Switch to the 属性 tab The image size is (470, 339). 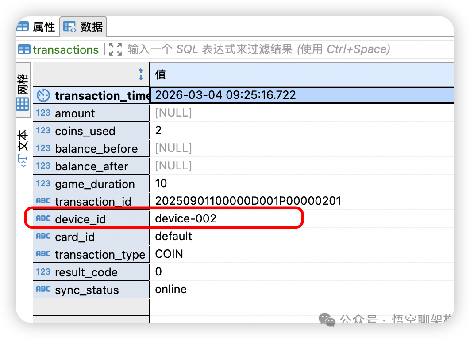(x=36, y=27)
